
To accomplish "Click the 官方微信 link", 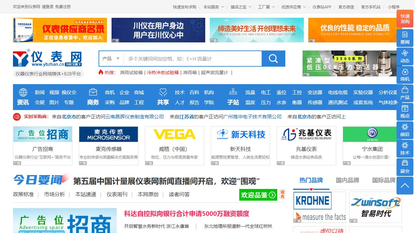I will pos(346,7).
